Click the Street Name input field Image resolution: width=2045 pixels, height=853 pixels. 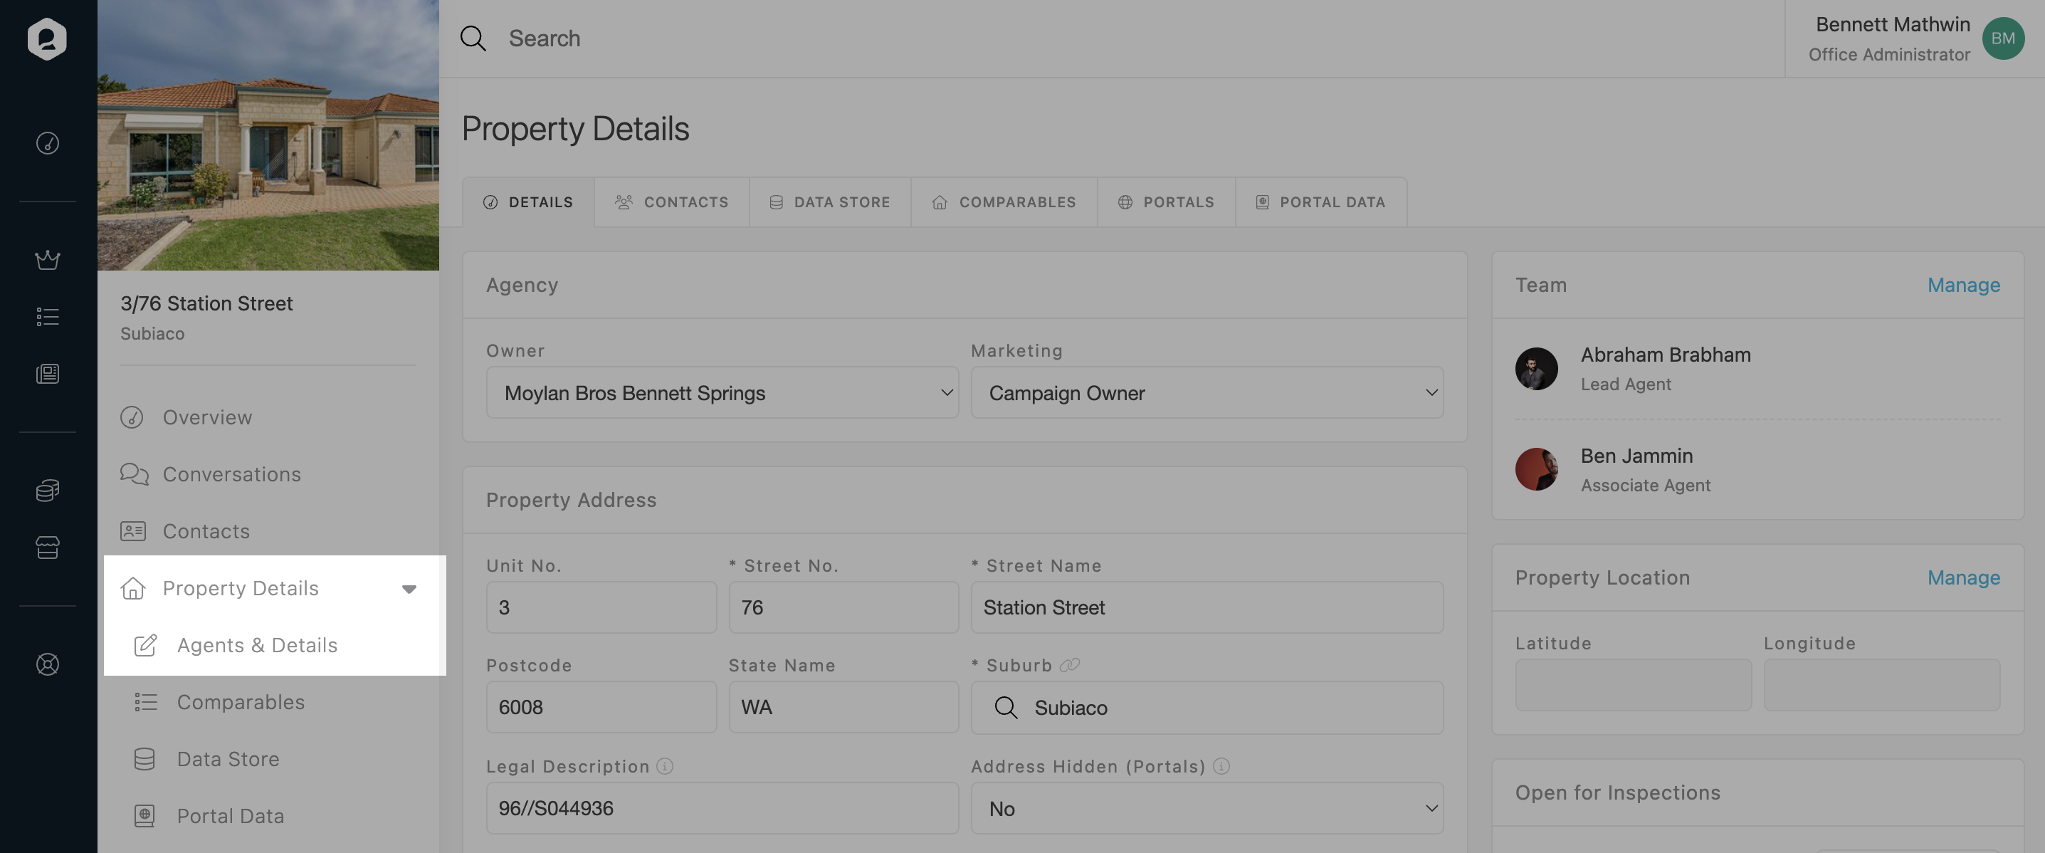pyautogui.click(x=1206, y=607)
